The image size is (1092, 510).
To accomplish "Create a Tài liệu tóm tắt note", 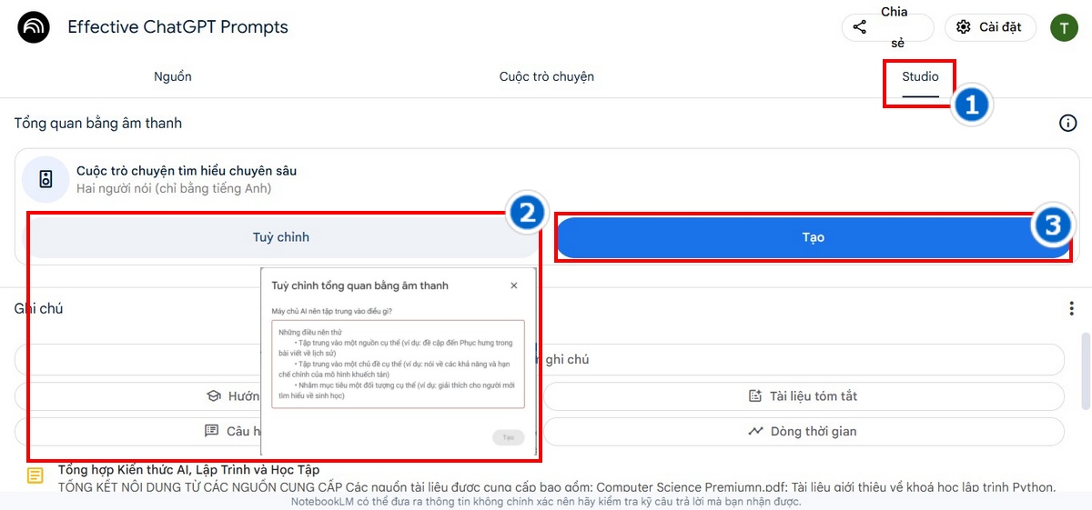I will [x=803, y=396].
